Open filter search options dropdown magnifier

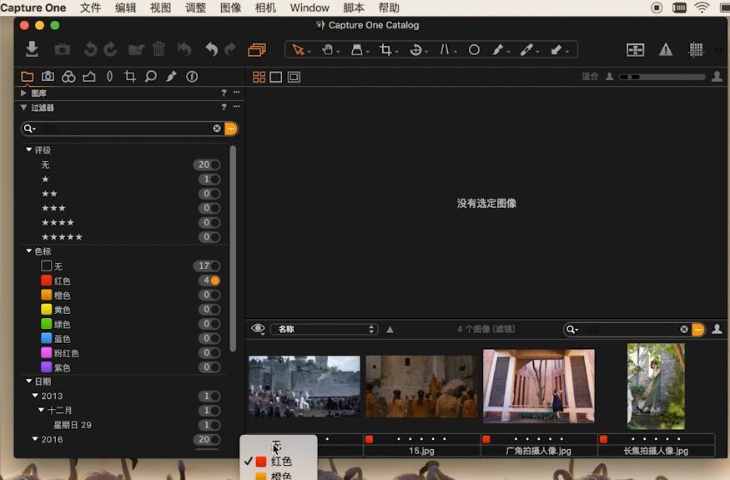pos(29,129)
